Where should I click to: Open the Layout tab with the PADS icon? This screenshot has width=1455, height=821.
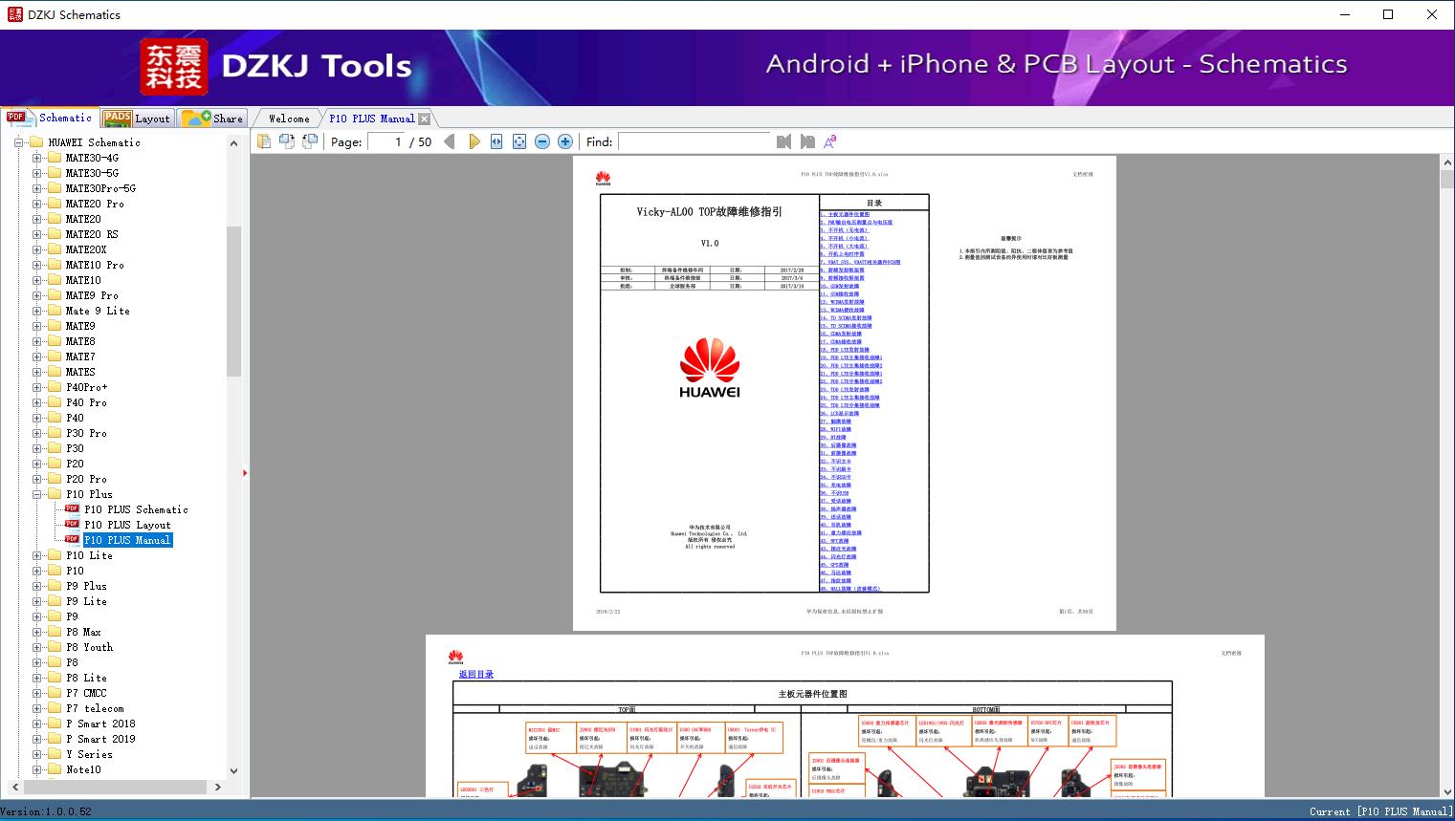137,118
